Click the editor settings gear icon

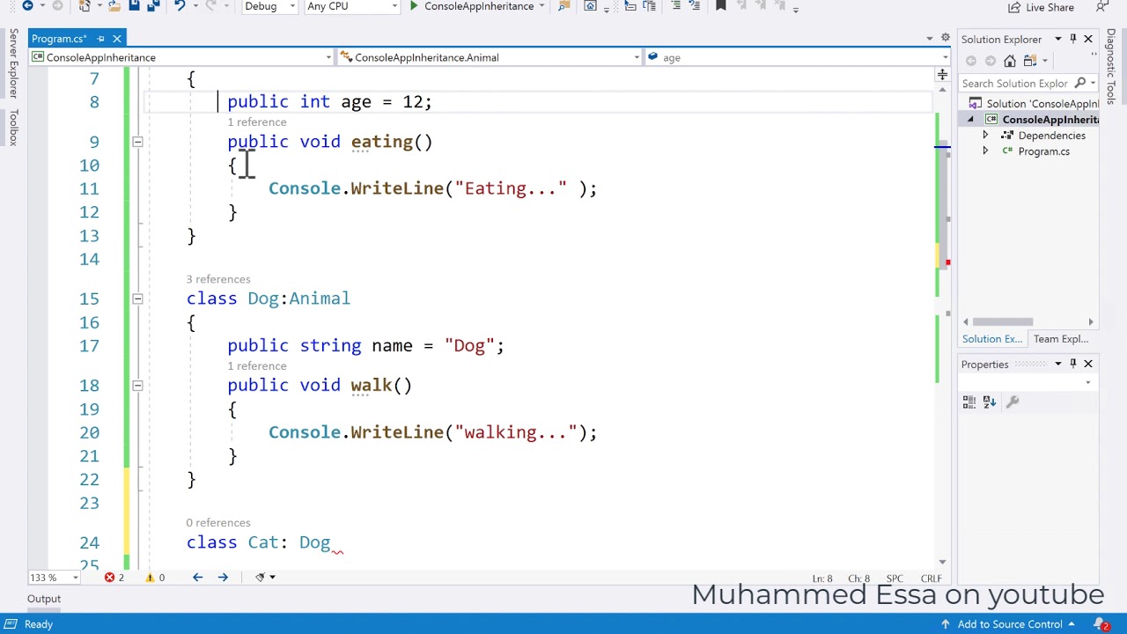pyautogui.click(x=945, y=38)
